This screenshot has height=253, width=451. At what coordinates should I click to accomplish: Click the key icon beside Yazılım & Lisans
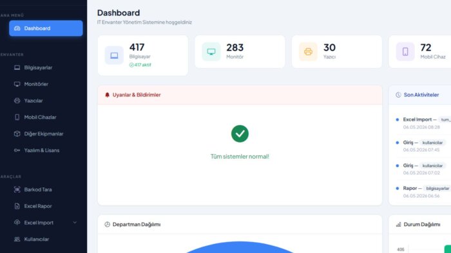click(x=17, y=150)
